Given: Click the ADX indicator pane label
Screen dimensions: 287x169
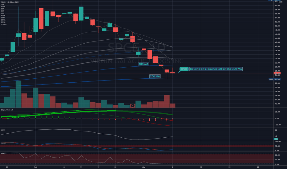Looking at the screenshot, I should pos(3,130).
